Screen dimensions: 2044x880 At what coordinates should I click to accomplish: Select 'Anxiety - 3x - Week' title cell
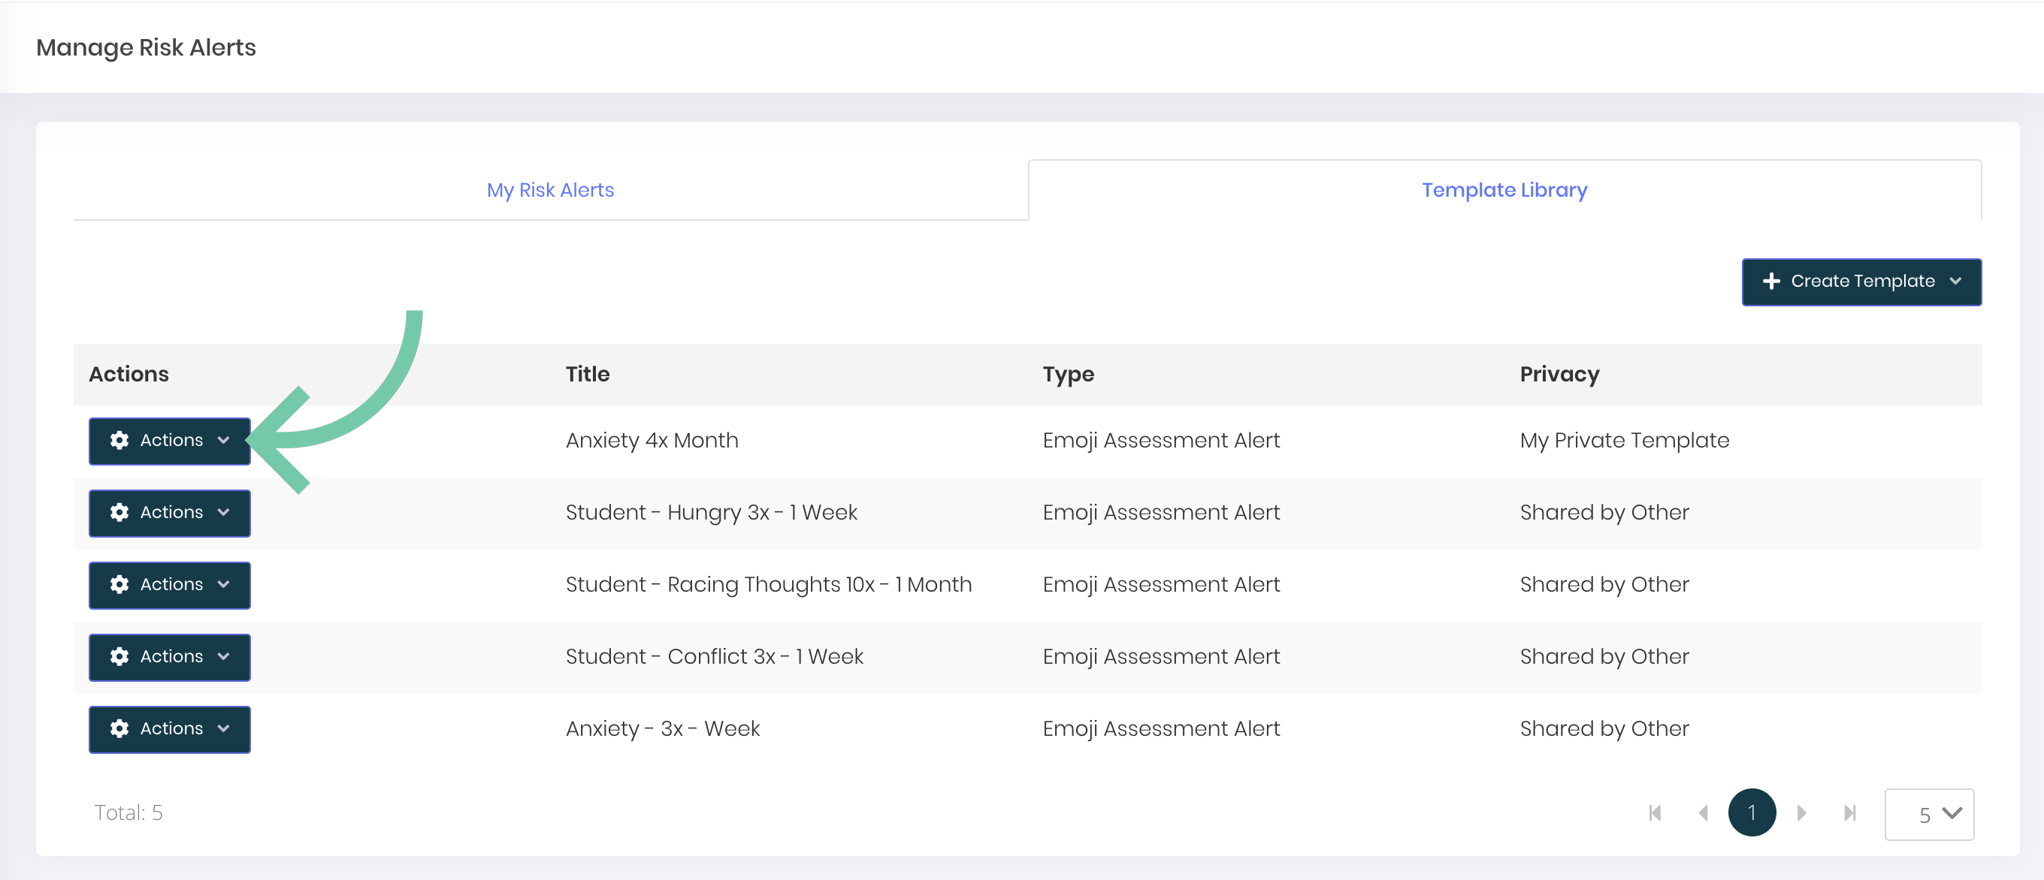[x=663, y=729]
